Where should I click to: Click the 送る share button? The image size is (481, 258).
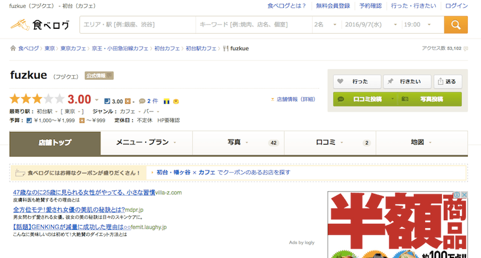click(x=447, y=82)
